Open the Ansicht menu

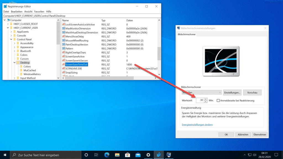coord(28,12)
